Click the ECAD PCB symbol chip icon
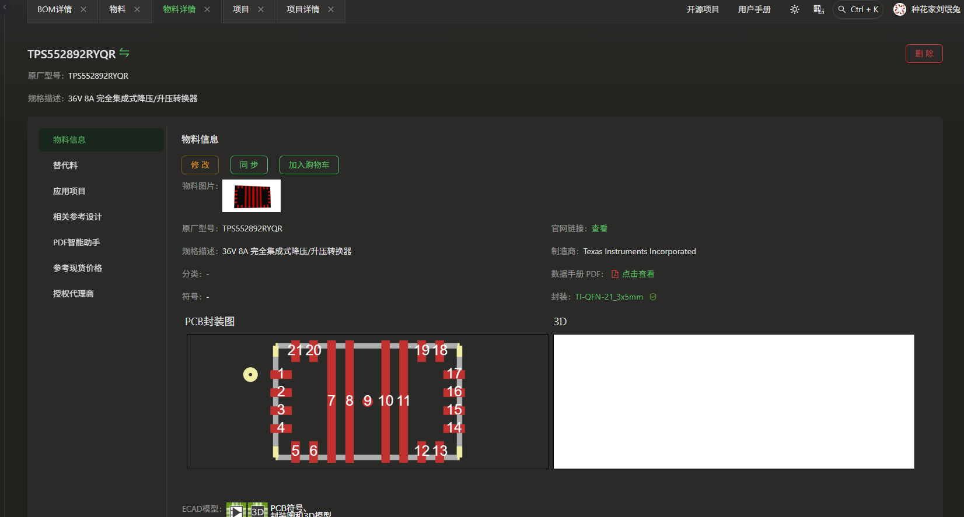This screenshot has height=517, width=964. (236, 510)
